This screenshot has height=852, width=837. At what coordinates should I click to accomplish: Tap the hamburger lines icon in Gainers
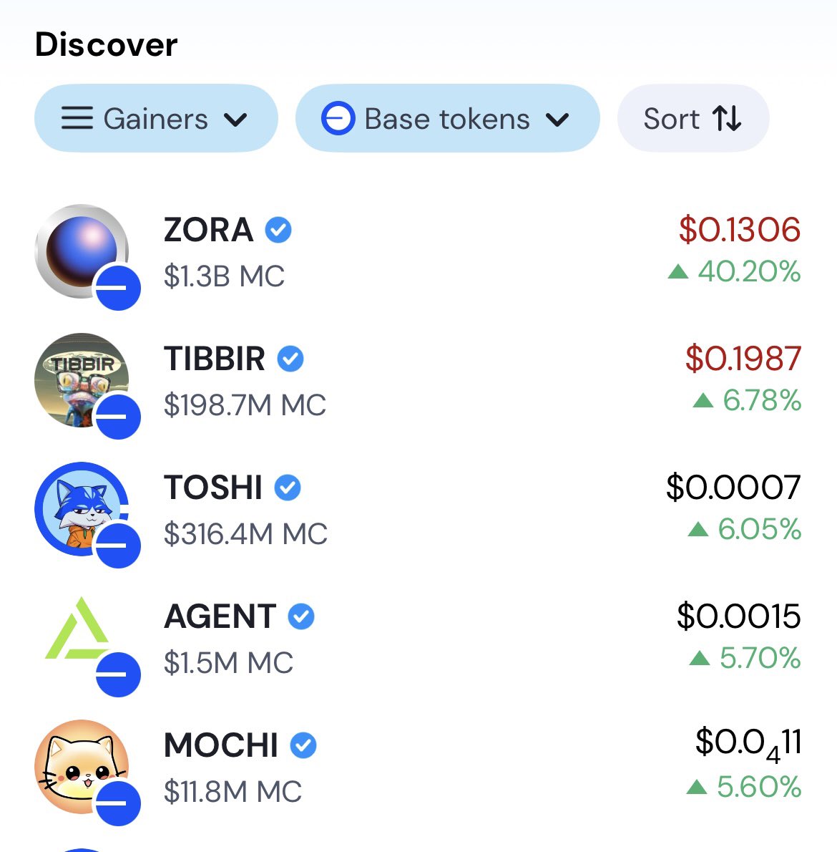(77, 118)
